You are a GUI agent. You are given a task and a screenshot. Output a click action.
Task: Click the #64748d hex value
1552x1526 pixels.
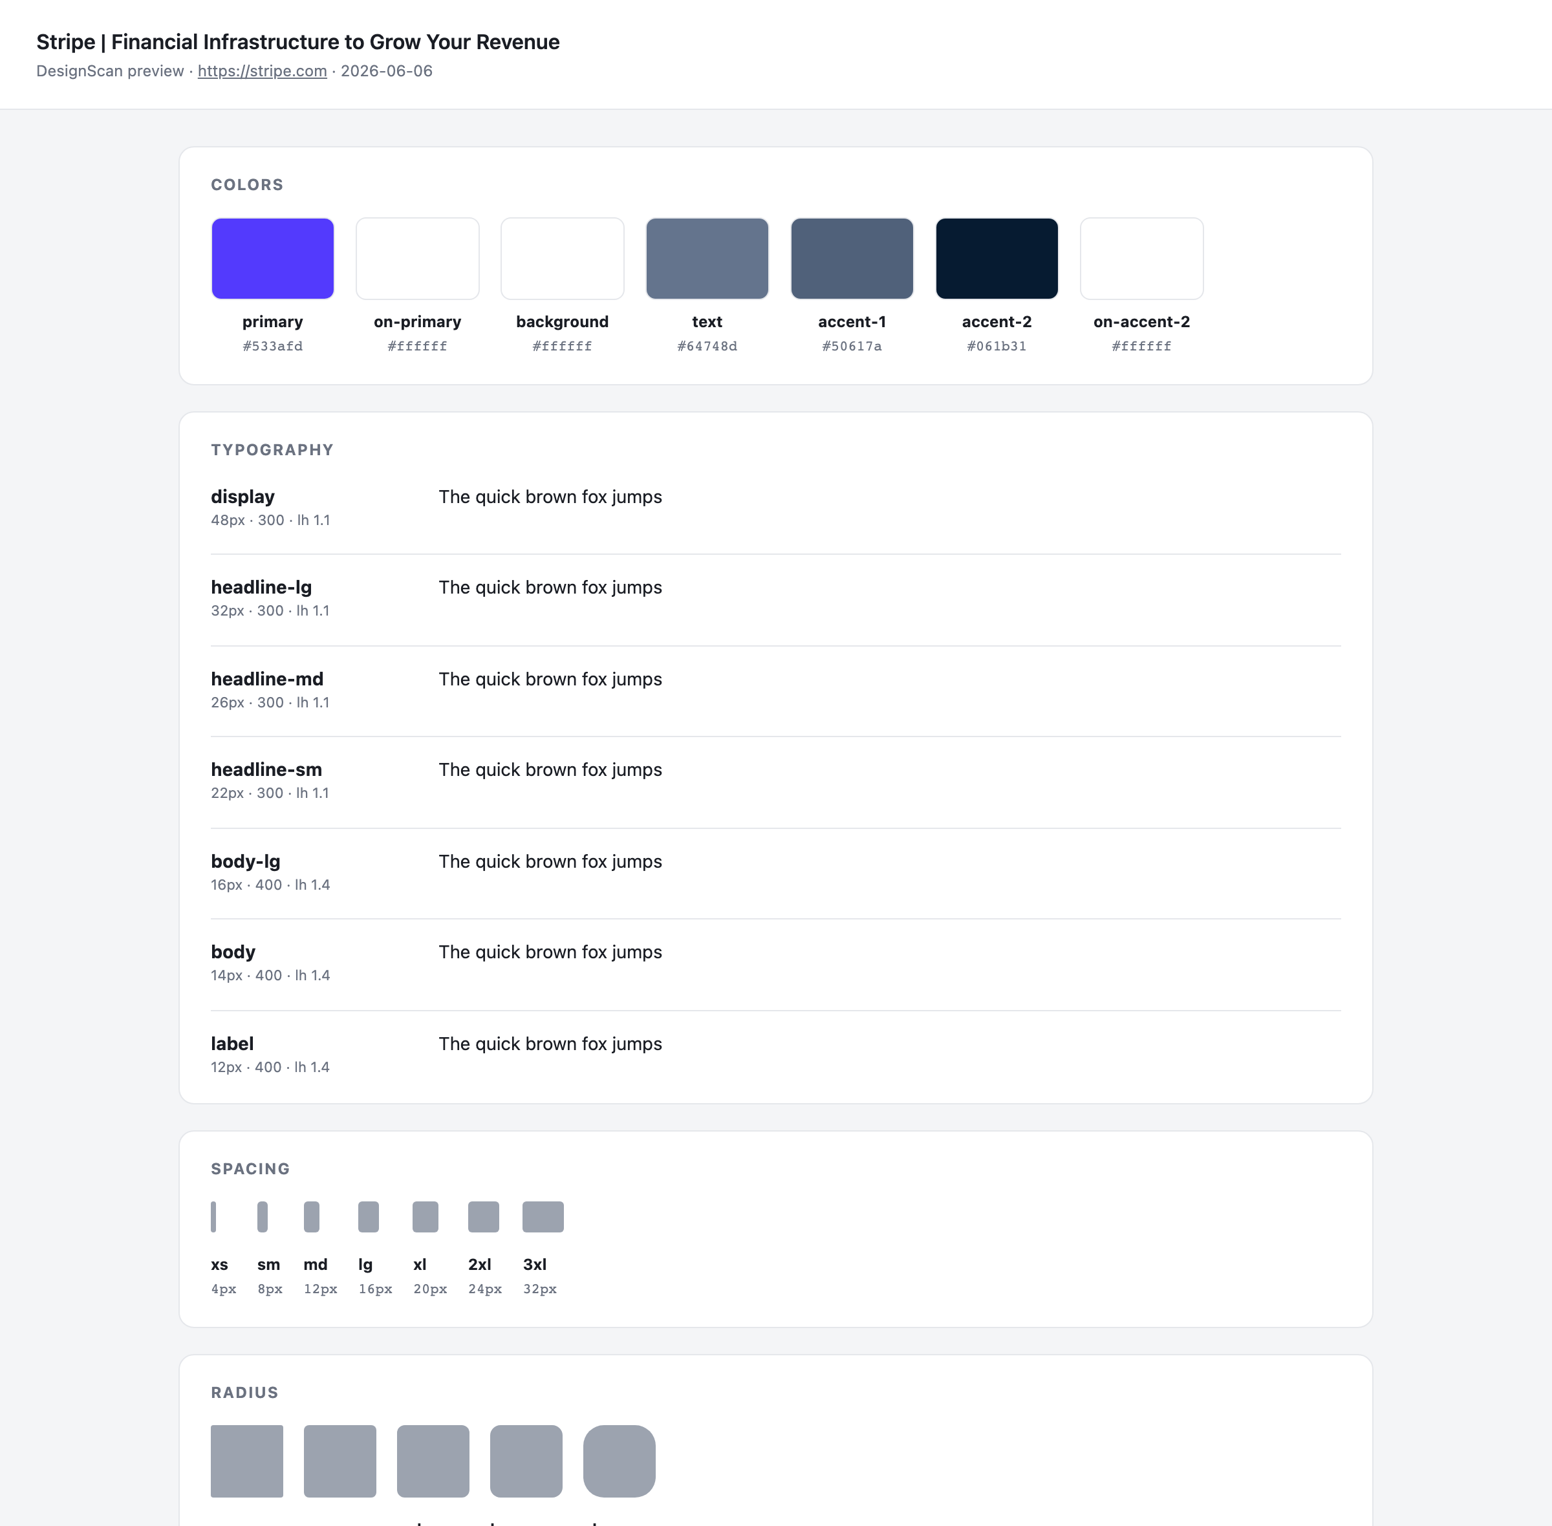coord(707,346)
